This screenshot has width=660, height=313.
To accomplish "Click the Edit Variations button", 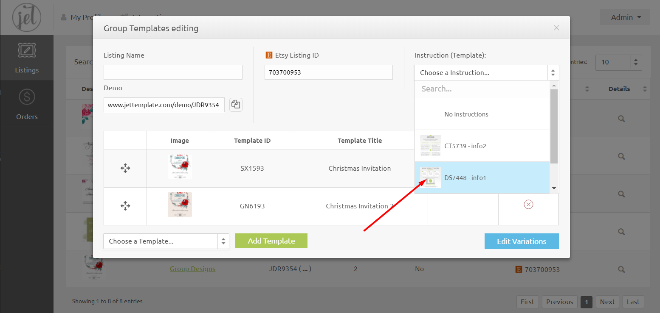I will click(x=521, y=241).
